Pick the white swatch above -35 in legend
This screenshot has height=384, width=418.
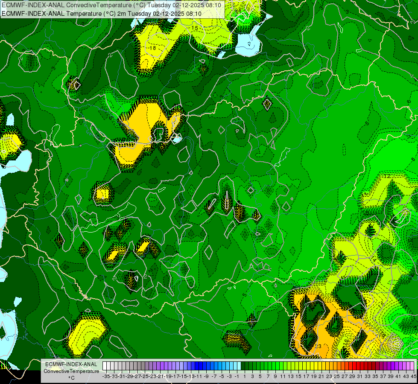[x=105, y=366]
